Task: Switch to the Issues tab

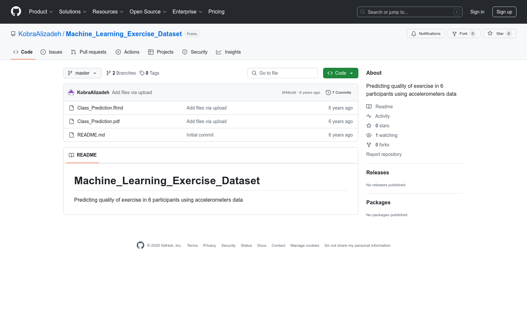Action: click(x=51, y=52)
